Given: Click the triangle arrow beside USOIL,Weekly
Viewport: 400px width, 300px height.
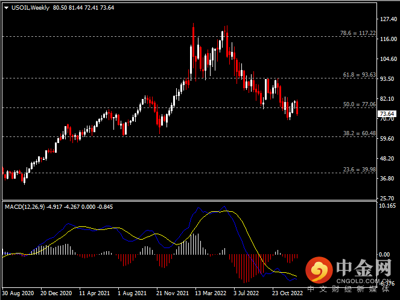Looking at the screenshot, I should point(6,8).
